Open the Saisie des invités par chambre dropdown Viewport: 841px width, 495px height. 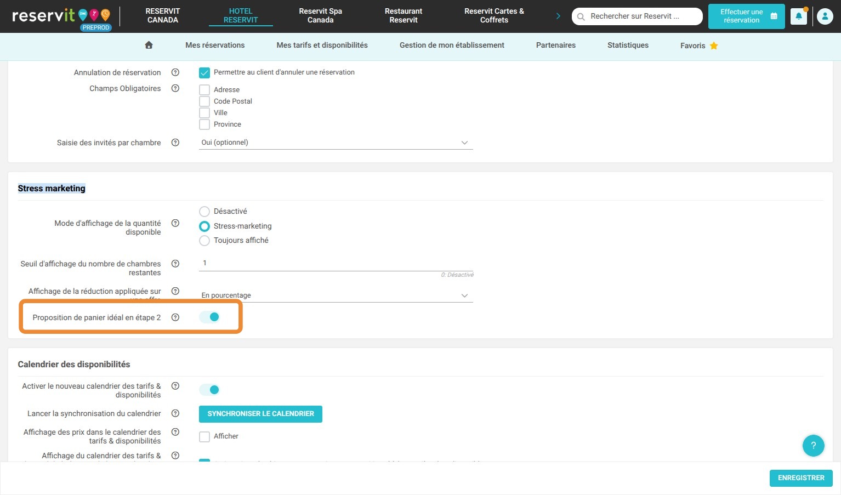coord(336,143)
